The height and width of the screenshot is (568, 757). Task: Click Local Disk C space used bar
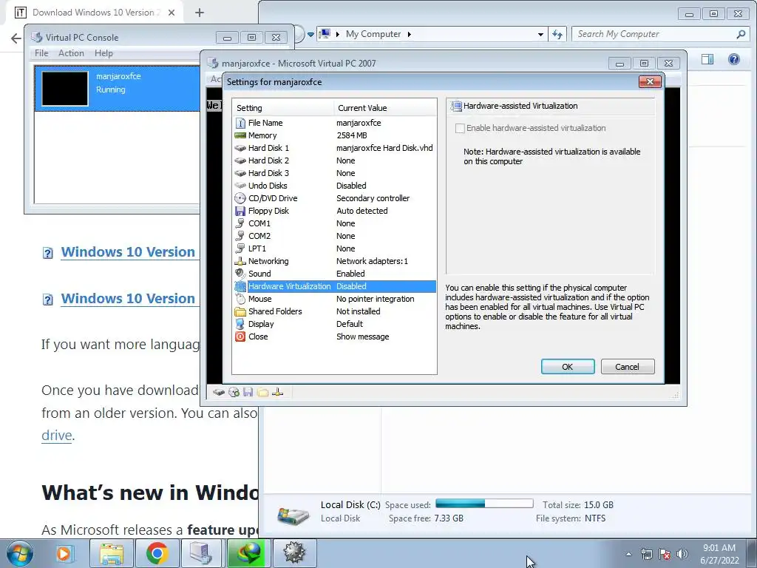[x=484, y=504]
